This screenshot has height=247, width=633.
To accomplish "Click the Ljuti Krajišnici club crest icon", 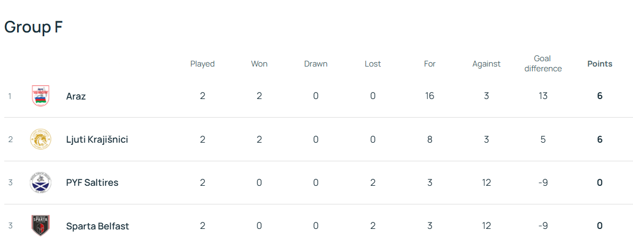I will point(41,139).
